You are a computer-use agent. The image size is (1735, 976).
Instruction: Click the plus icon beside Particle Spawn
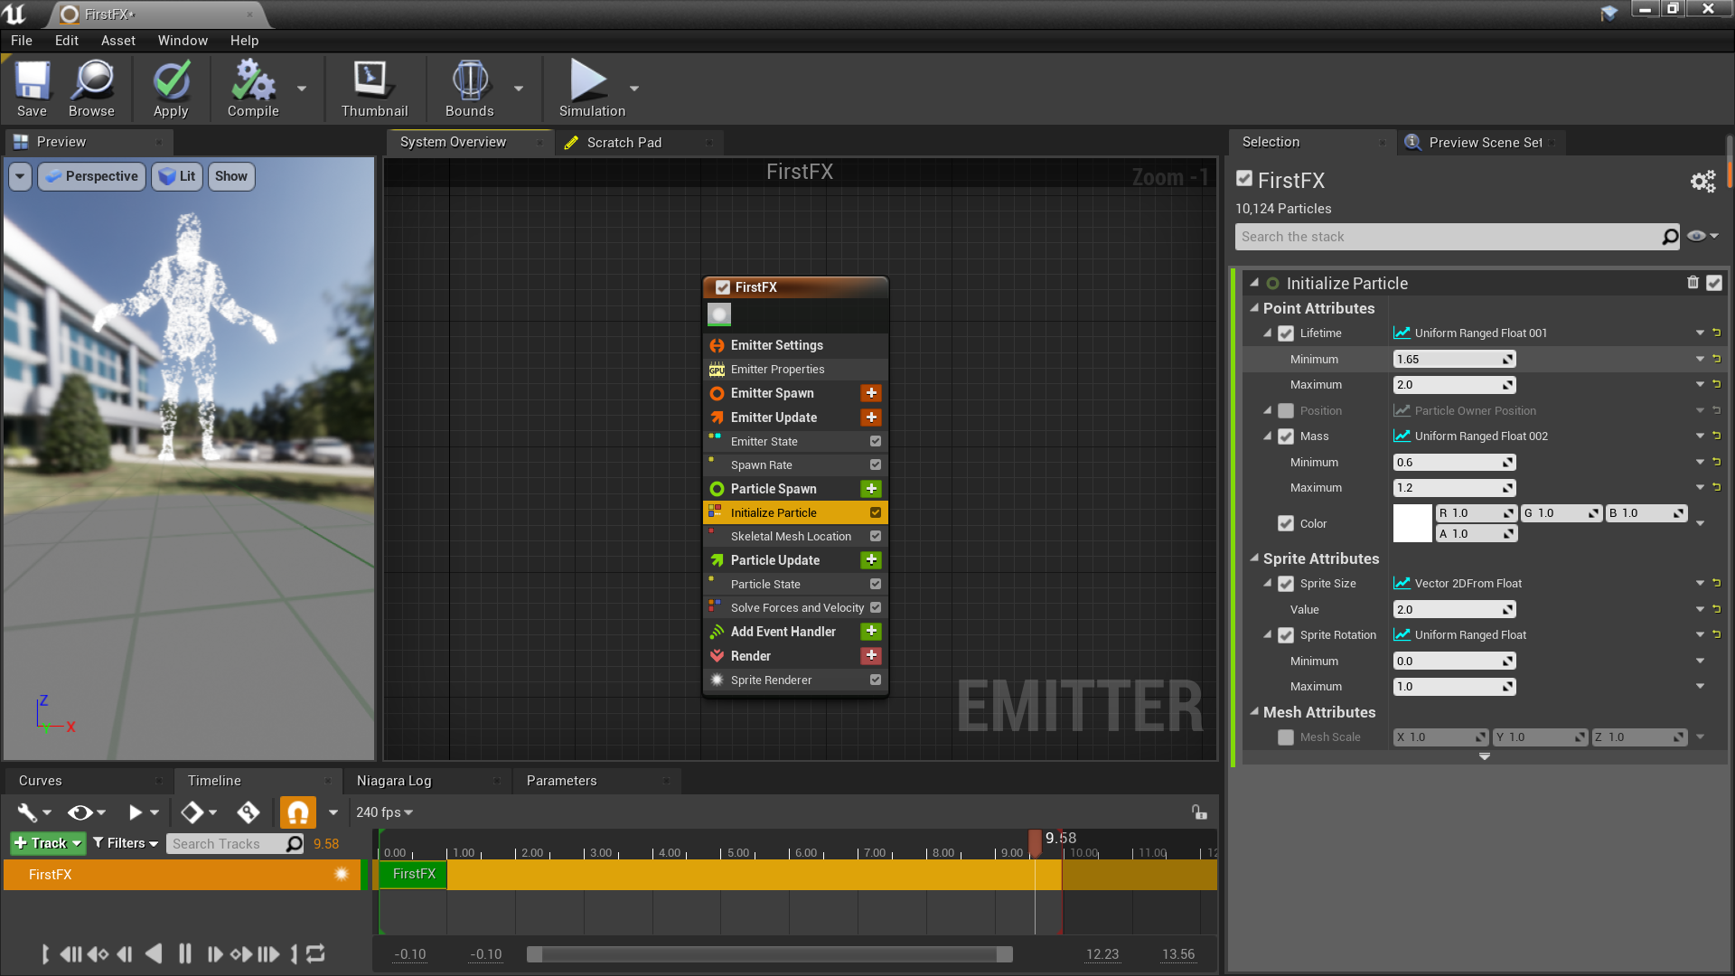click(871, 489)
